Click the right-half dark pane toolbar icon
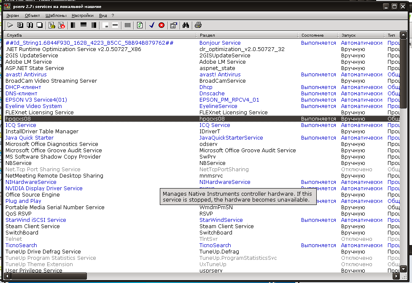The height and width of the screenshot is (283, 412). [94, 25]
